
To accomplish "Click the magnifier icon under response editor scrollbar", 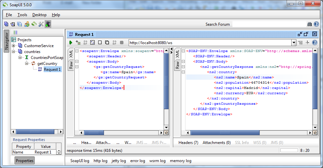I will coord(315,133).
